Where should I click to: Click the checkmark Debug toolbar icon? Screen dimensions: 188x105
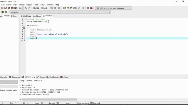pos(79,8)
